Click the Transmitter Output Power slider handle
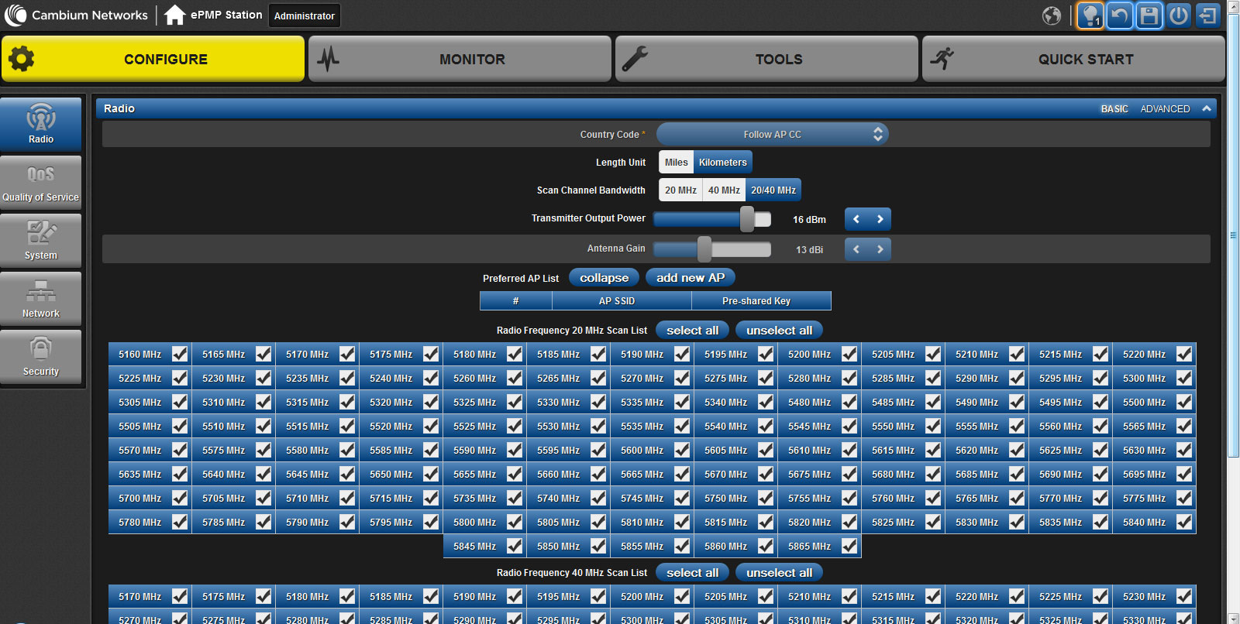The width and height of the screenshot is (1240, 624). (x=747, y=219)
